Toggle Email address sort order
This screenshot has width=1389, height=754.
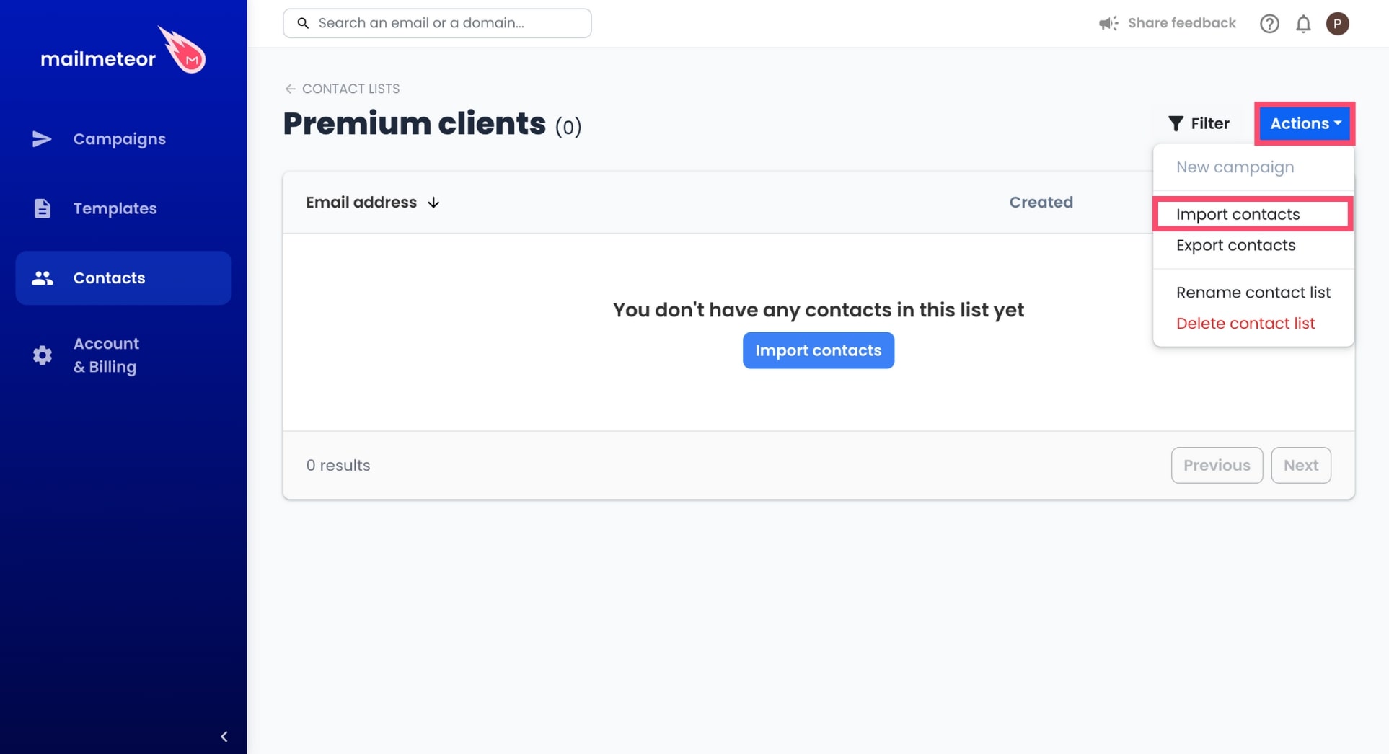[x=433, y=203]
